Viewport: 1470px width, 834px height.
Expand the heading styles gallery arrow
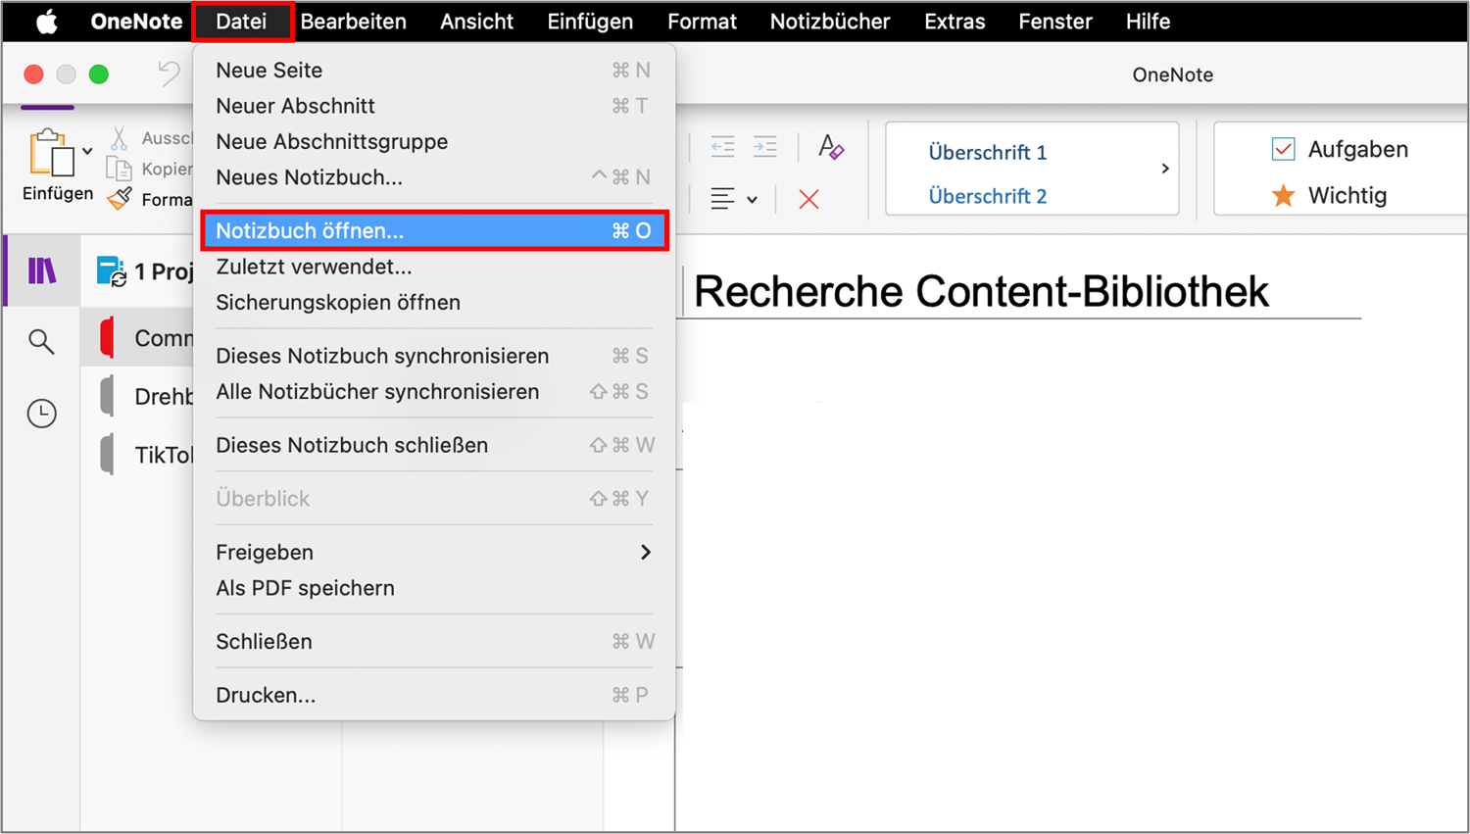[x=1164, y=169]
